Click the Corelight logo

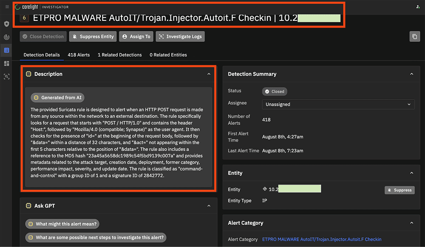coord(29,7)
